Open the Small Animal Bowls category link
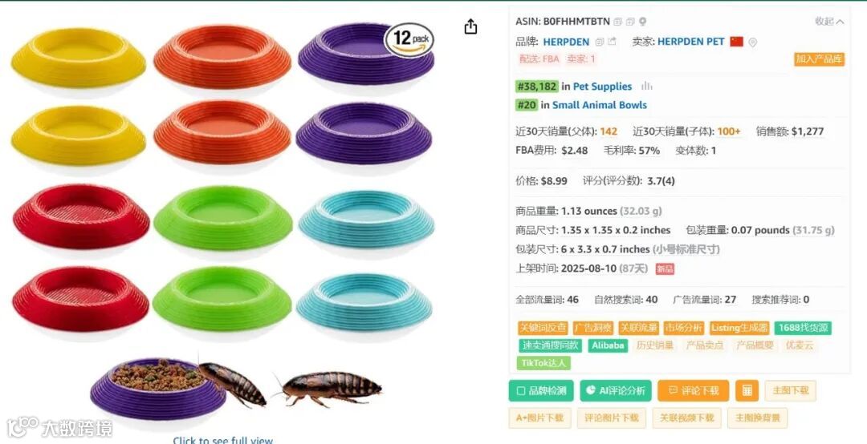The width and height of the screenshot is (867, 444). 600,105
